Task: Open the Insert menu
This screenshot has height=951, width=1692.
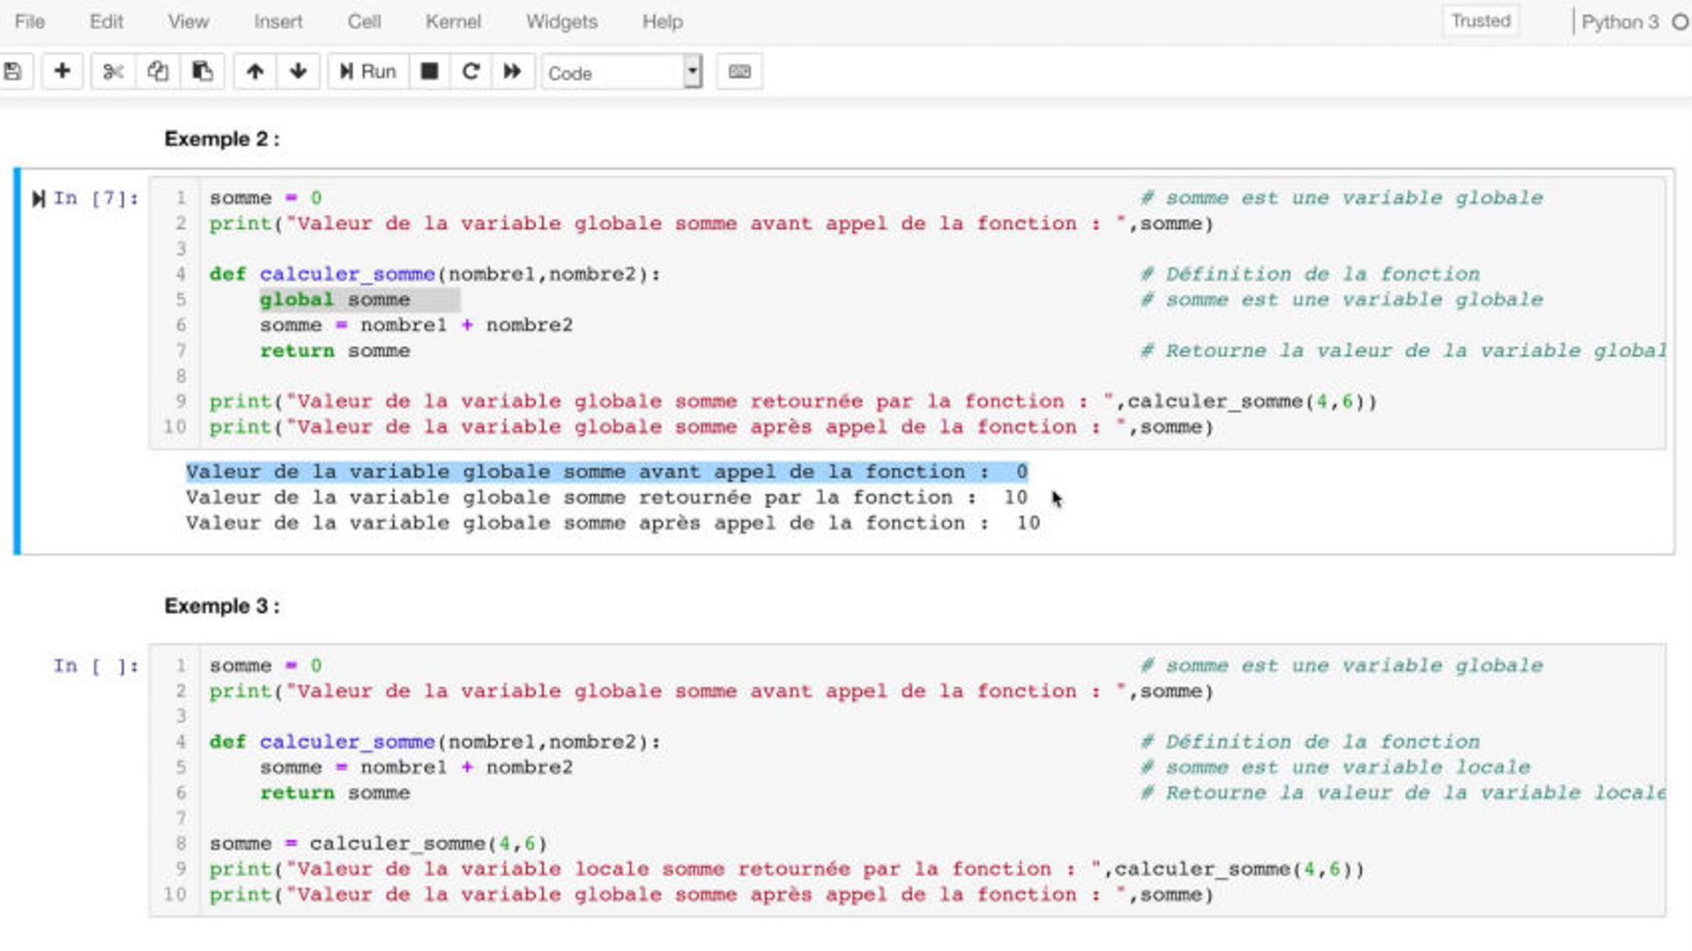Action: pos(278,22)
